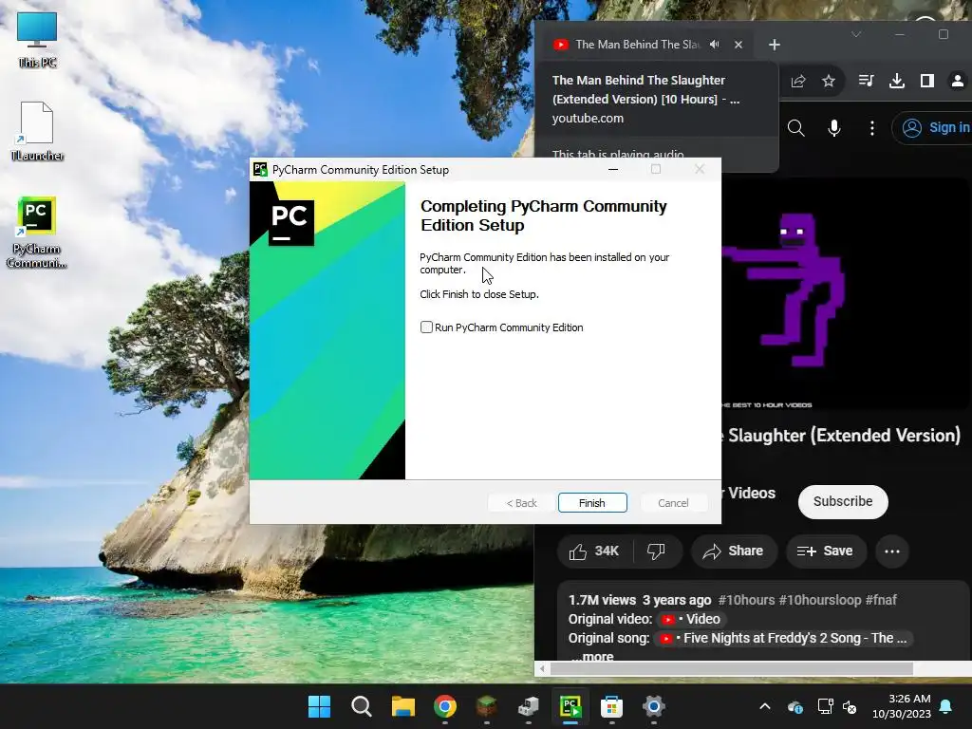Dislike the video with thumbs down
Viewport: 972px width, 729px height.
tap(656, 551)
